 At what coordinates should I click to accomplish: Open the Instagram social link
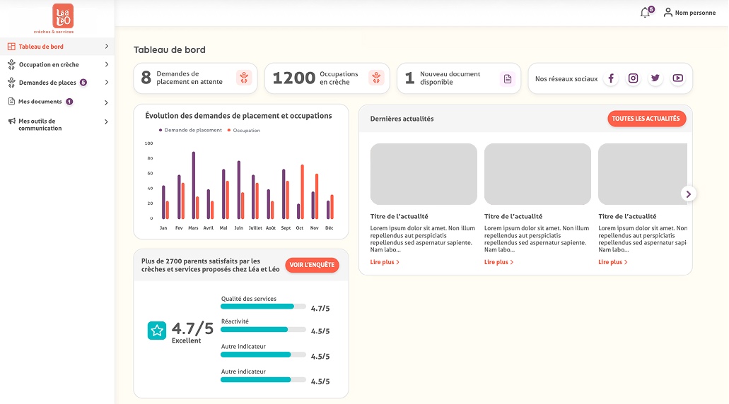(x=634, y=78)
